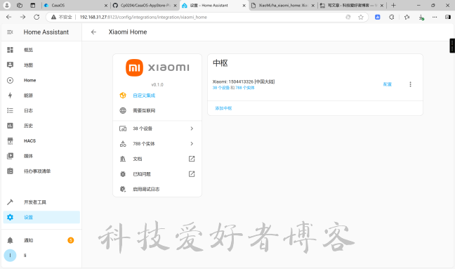455x269 pixels.
Task: Open the user profile avatar
Action: tap(10, 256)
